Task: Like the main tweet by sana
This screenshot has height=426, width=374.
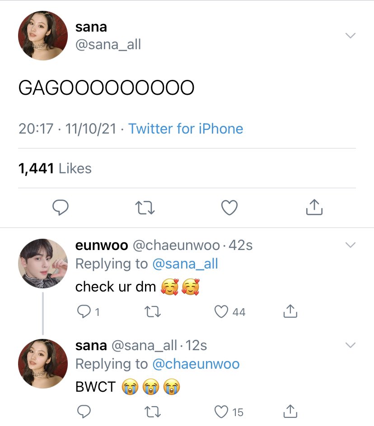Action: click(x=229, y=208)
